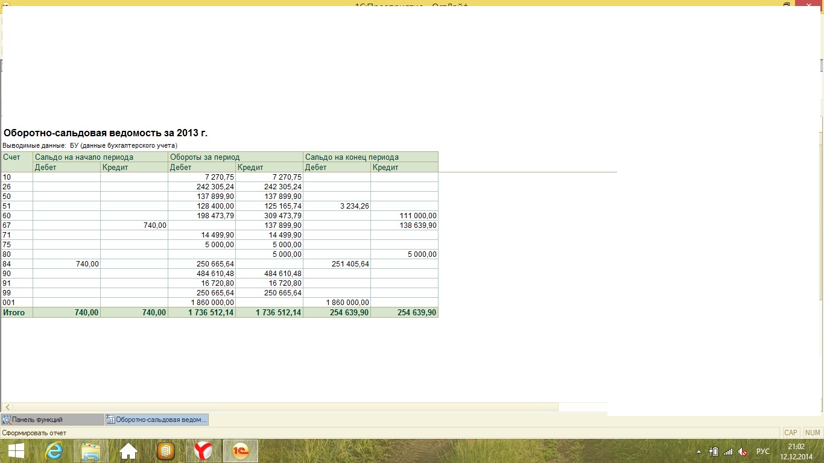Click the Windows Start button

[16, 451]
